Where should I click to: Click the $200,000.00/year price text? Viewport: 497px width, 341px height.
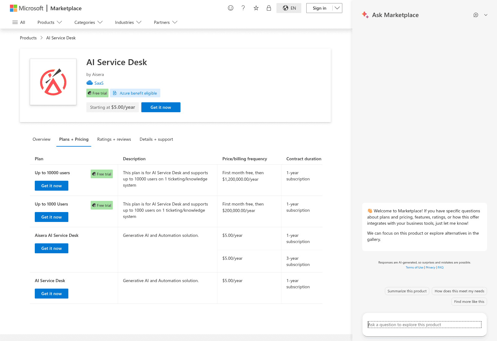(x=239, y=210)
